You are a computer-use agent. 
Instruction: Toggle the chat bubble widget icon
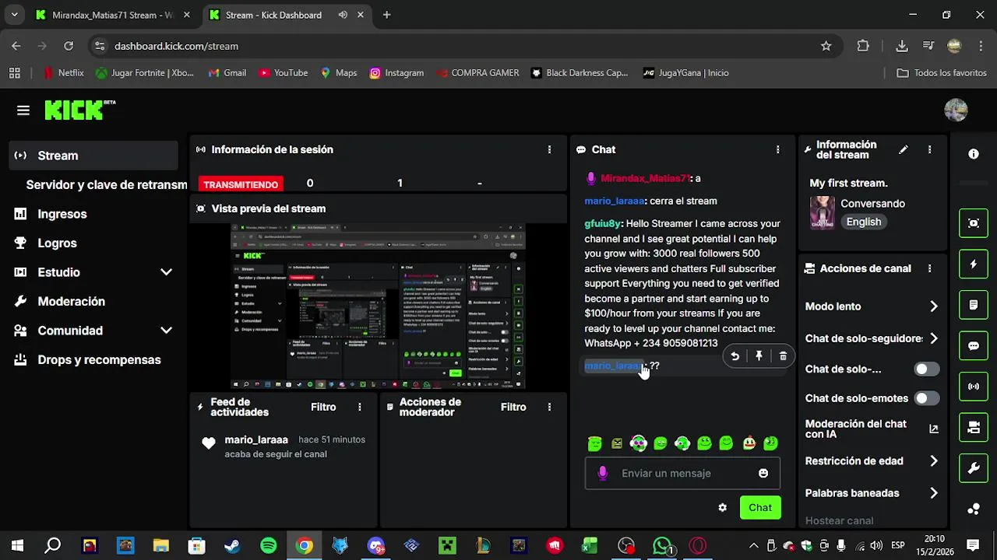point(974,345)
